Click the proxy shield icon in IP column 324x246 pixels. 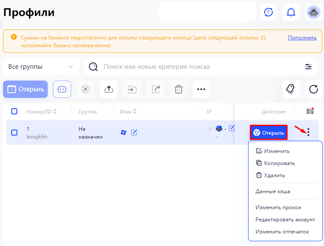(219, 129)
